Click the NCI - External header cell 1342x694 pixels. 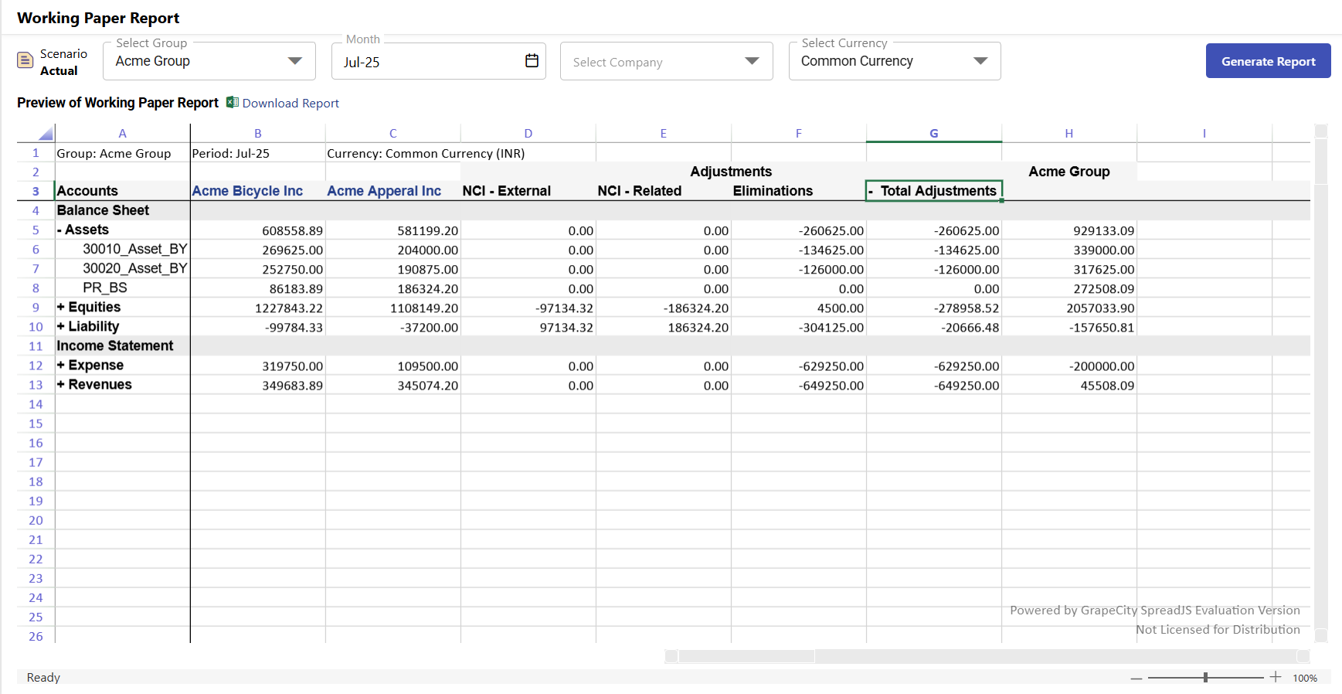pos(528,191)
